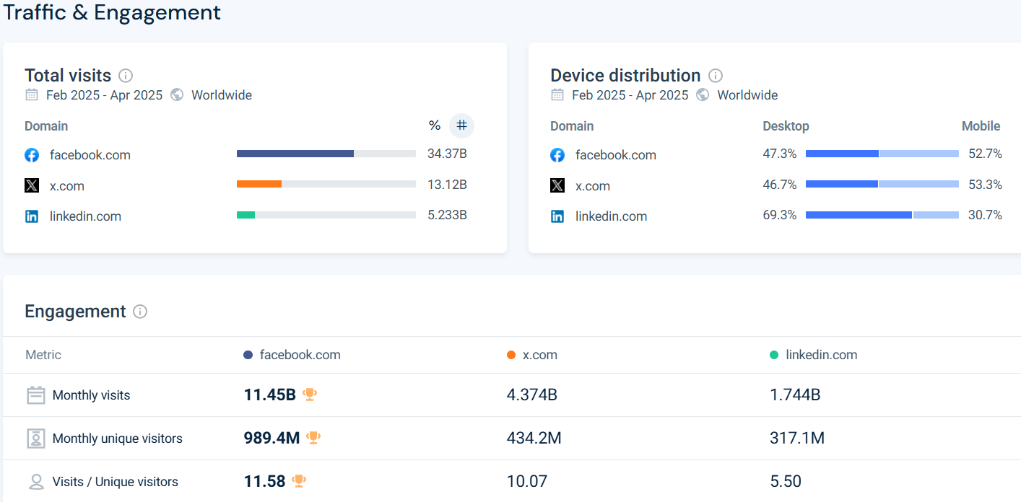This screenshot has width=1021, height=502.
Task: Click 10.07 visits per visitor value
Action: coord(527,482)
